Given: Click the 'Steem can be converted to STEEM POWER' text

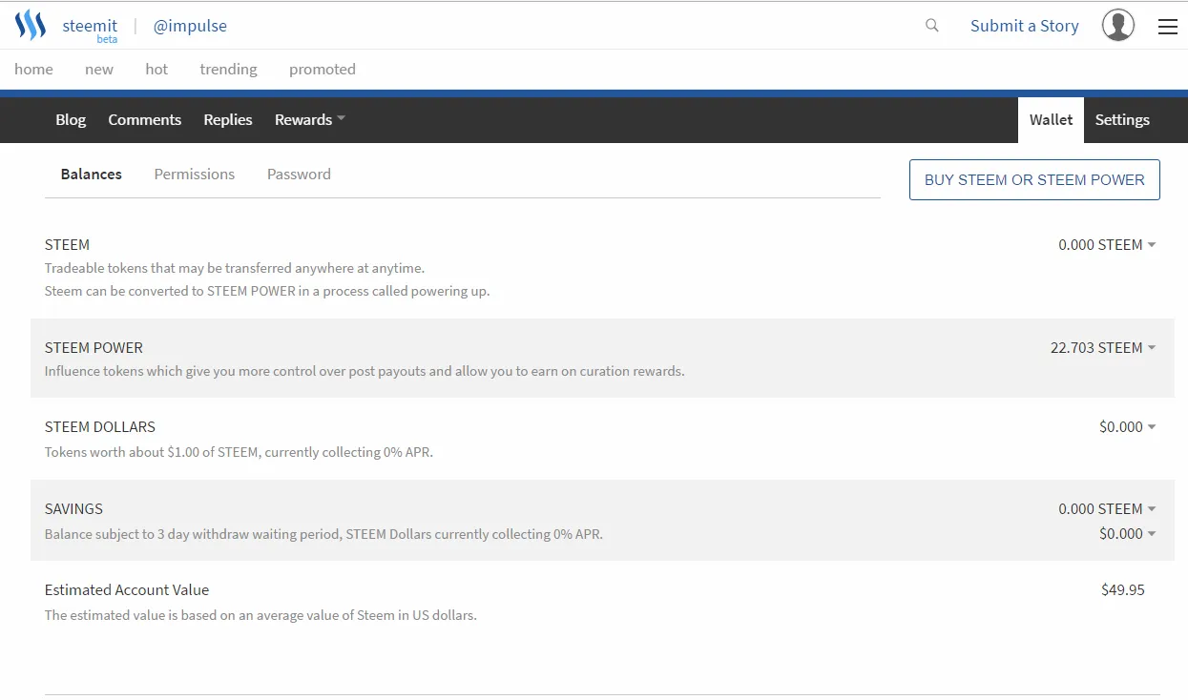Looking at the screenshot, I should click(267, 291).
